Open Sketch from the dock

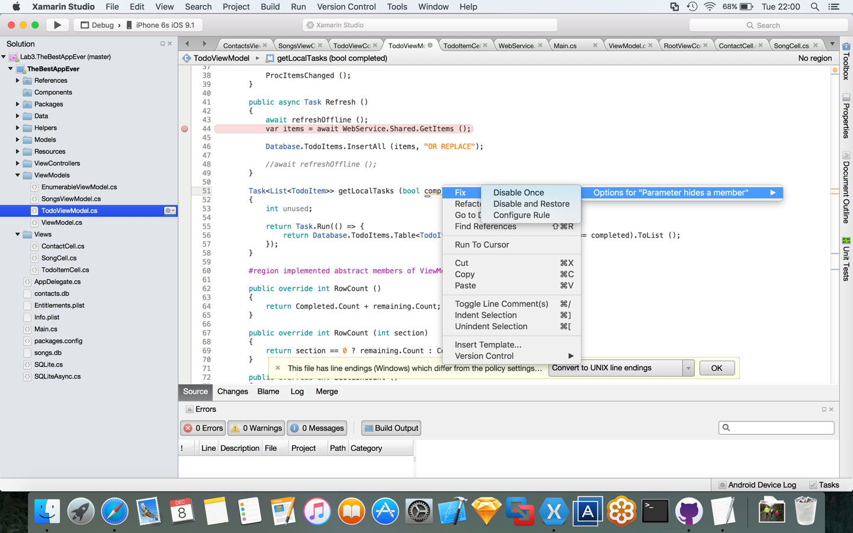[486, 511]
